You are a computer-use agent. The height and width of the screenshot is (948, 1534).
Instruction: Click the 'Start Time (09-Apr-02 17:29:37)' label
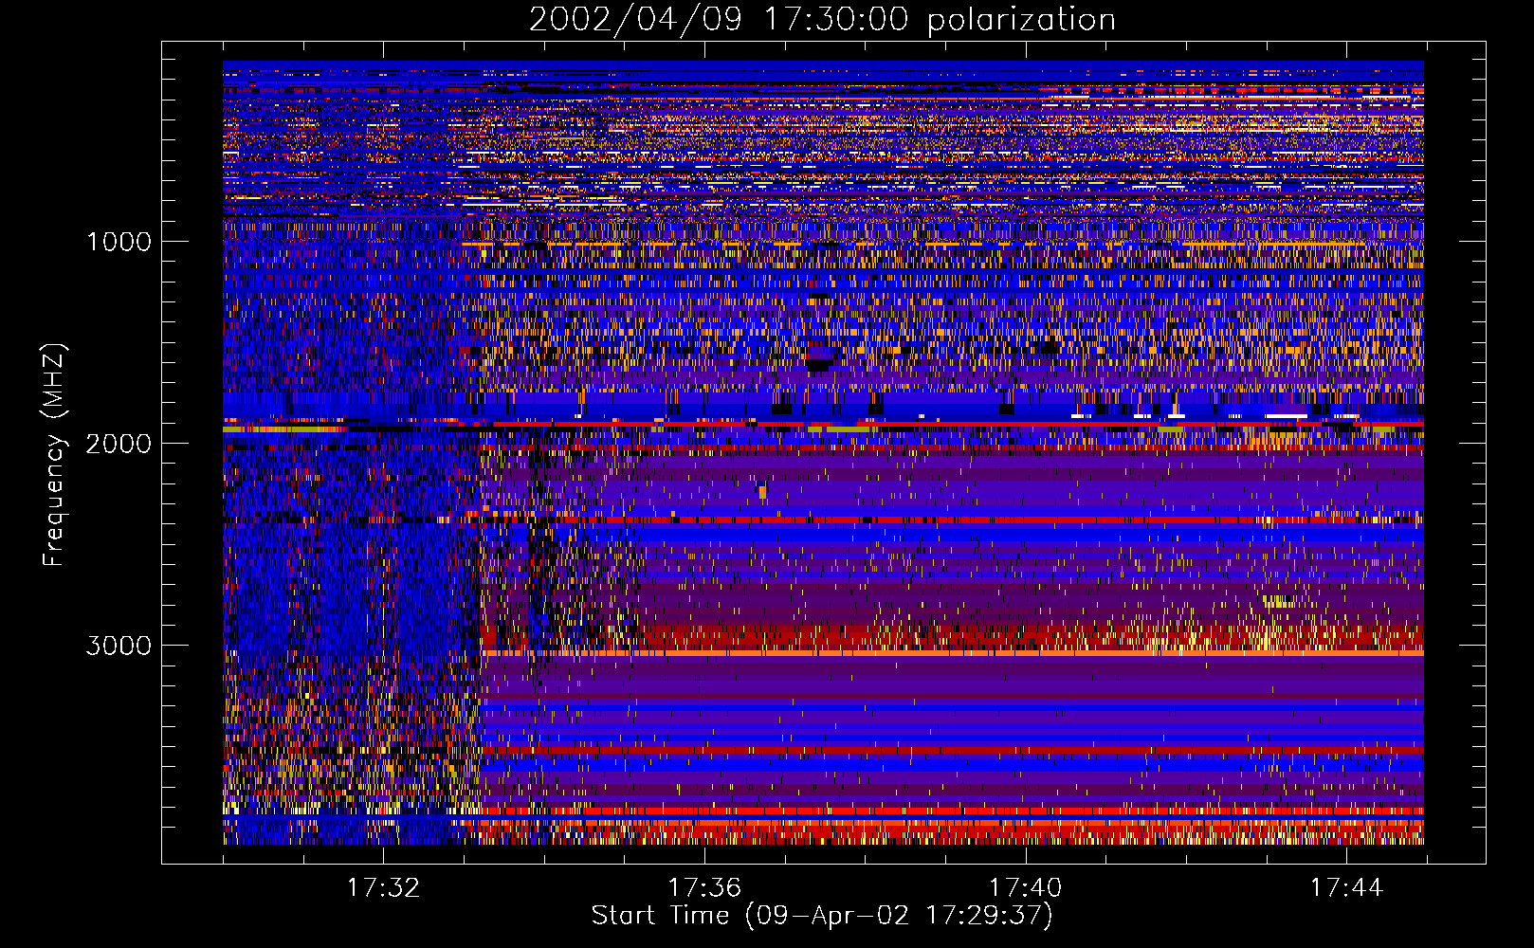pyautogui.click(x=822, y=916)
